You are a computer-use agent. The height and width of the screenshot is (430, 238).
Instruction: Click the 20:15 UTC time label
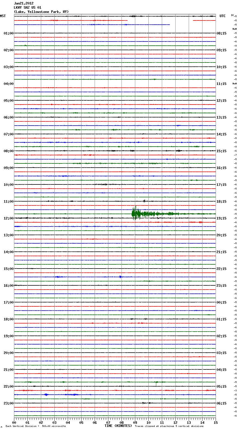(221, 235)
